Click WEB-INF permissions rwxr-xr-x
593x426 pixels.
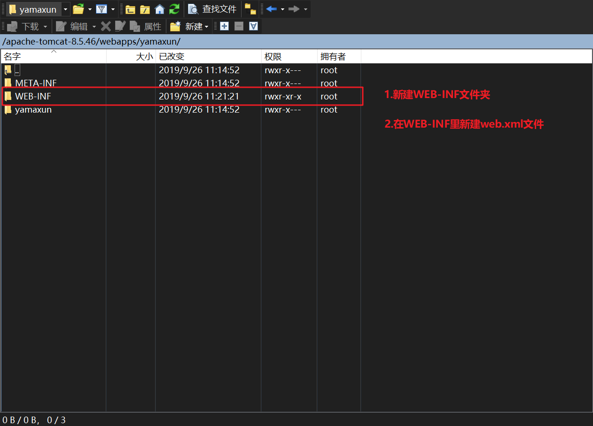coord(283,96)
